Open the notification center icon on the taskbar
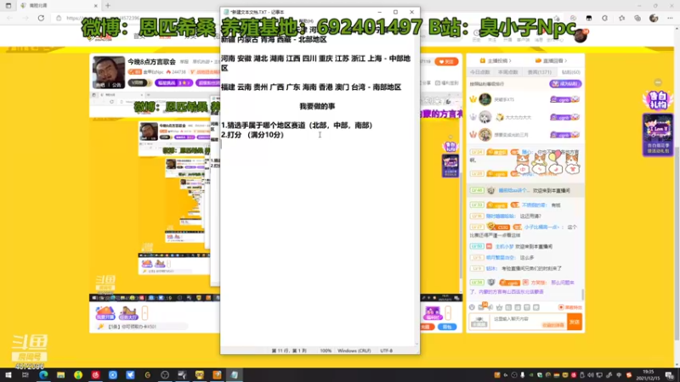The height and width of the screenshot is (382, 680). [x=671, y=374]
